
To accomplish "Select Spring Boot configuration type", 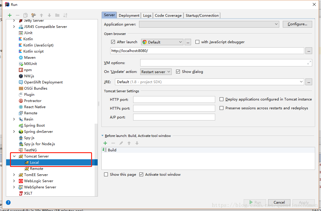I will 34,125.
